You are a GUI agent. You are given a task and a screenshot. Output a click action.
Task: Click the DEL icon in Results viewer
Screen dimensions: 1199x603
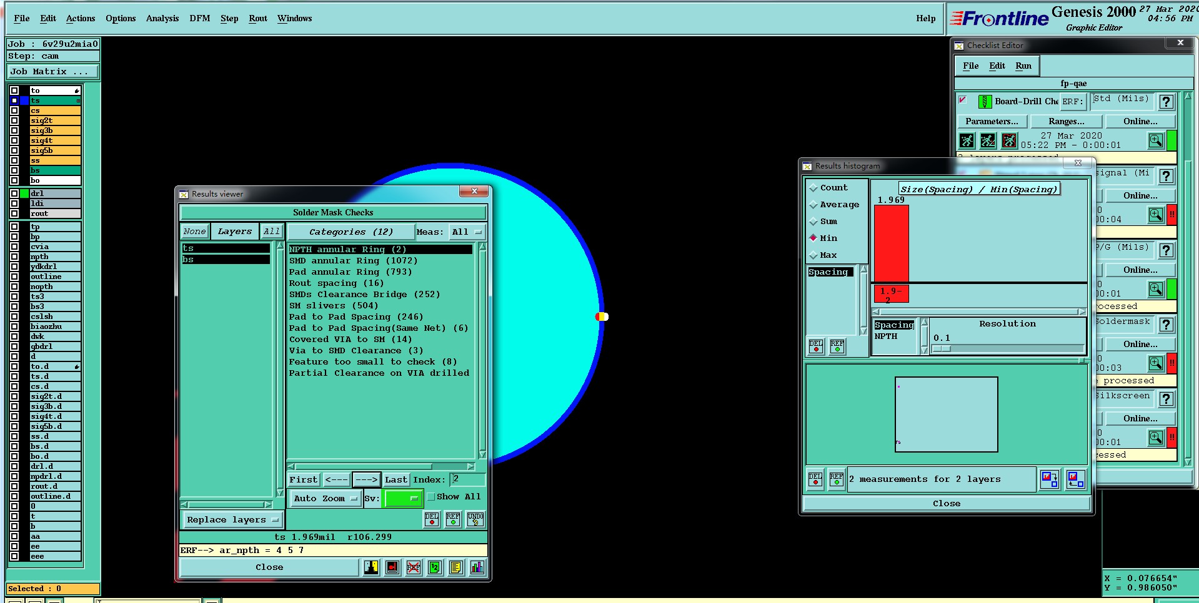point(432,519)
